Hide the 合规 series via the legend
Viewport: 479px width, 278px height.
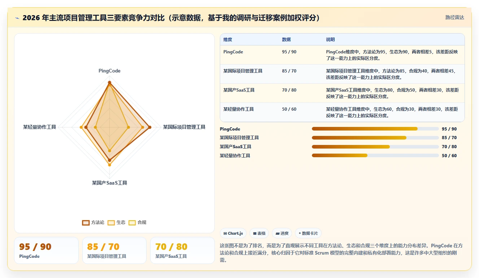click(138, 222)
